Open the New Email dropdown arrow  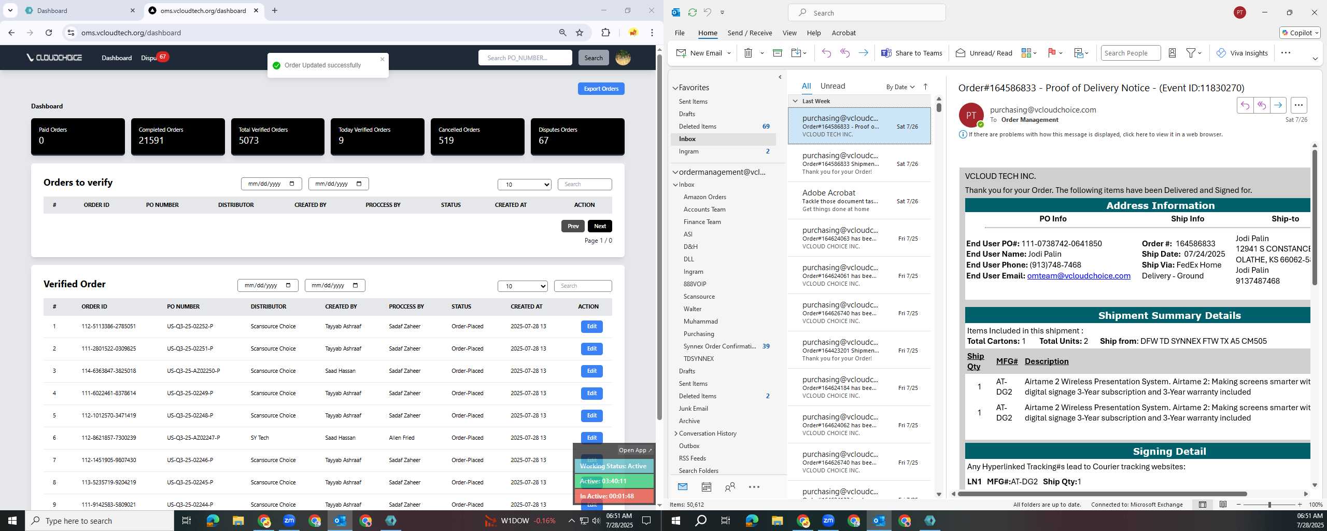tap(729, 53)
